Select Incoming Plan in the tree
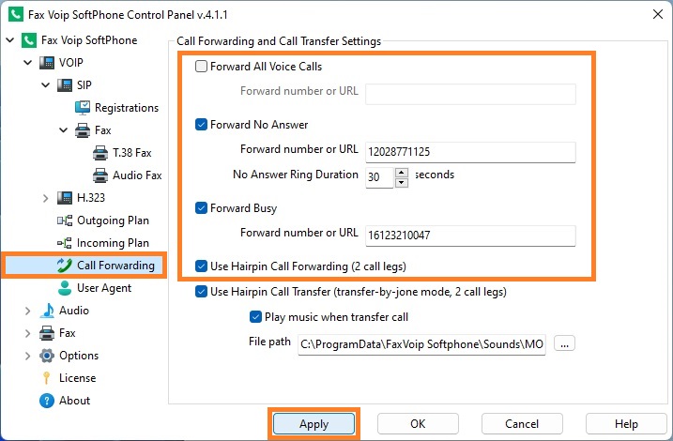Image resolution: width=673 pixels, height=441 pixels. (113, 243)
